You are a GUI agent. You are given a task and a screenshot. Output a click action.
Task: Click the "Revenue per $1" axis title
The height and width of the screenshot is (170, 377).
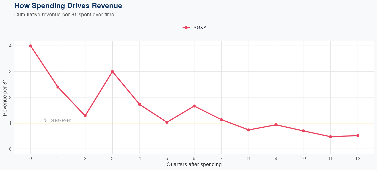pos(5,97)
